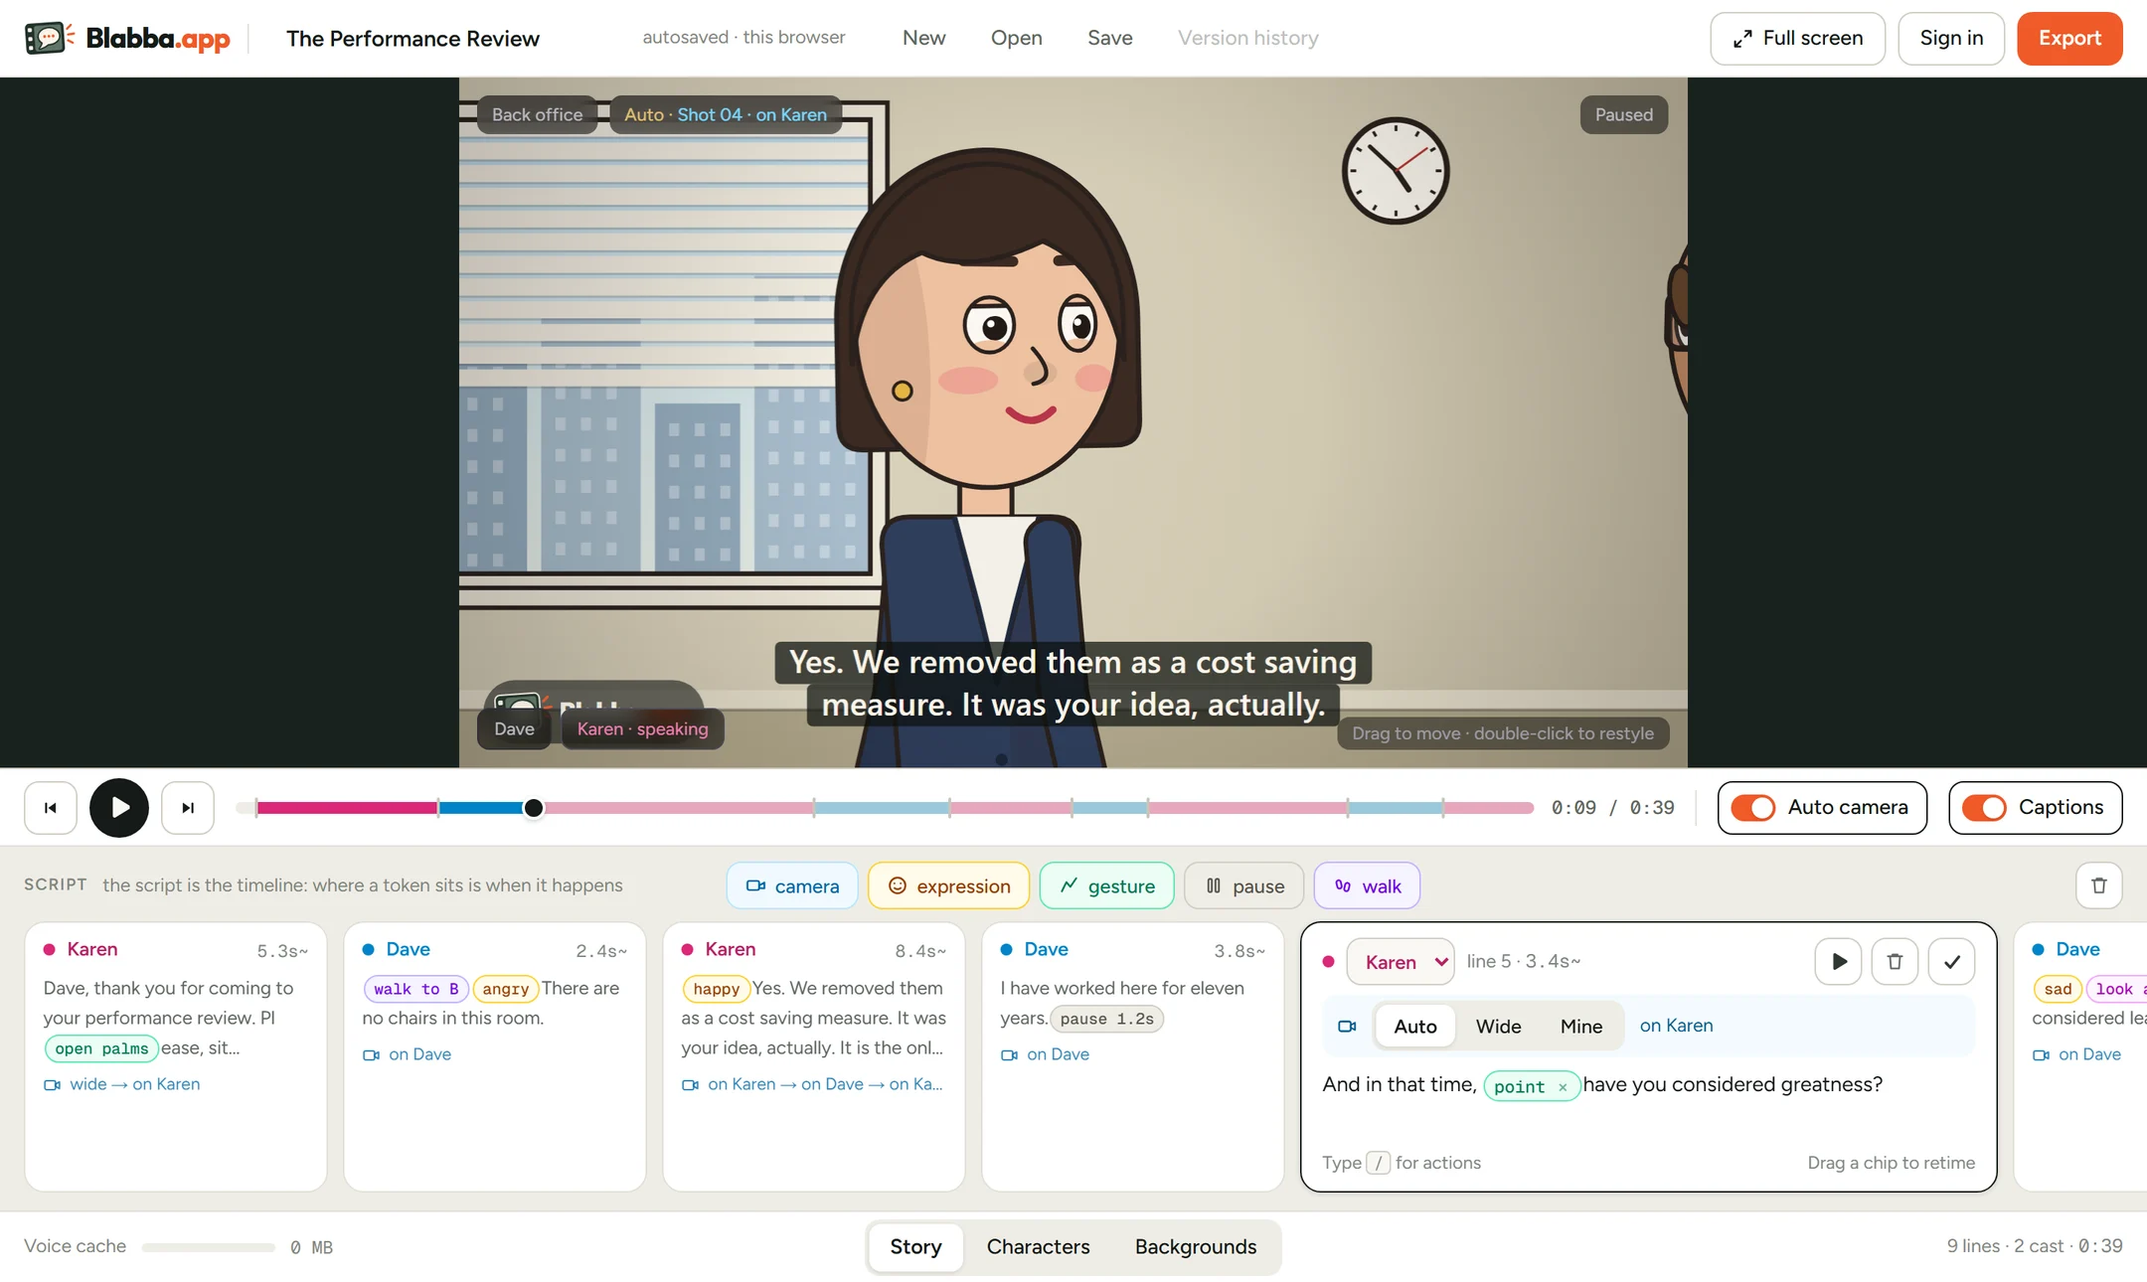Switch to the Characters tab
This screenshot has height=1282, width=2147.
coord(1038,1246)
